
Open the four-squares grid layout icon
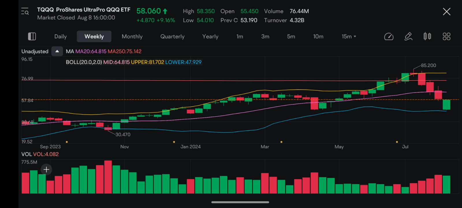point(446,36)
